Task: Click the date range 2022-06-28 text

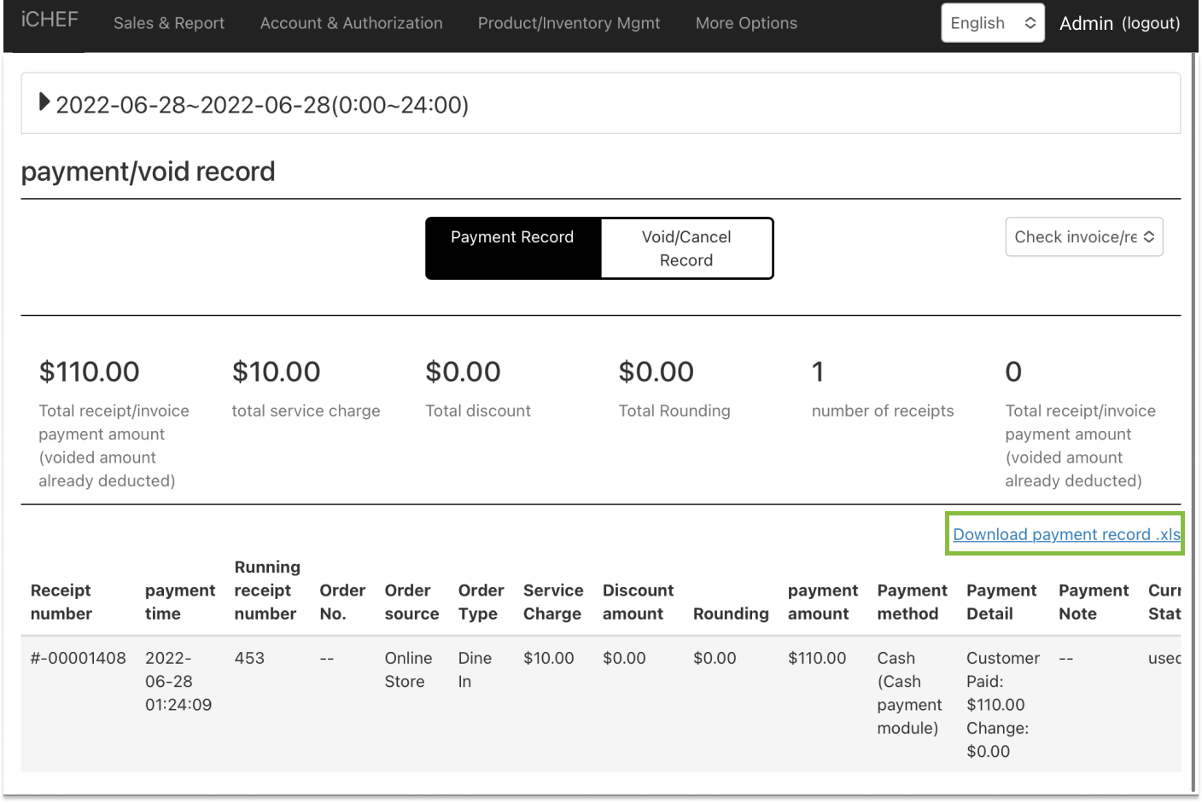Action: [262, 105]
